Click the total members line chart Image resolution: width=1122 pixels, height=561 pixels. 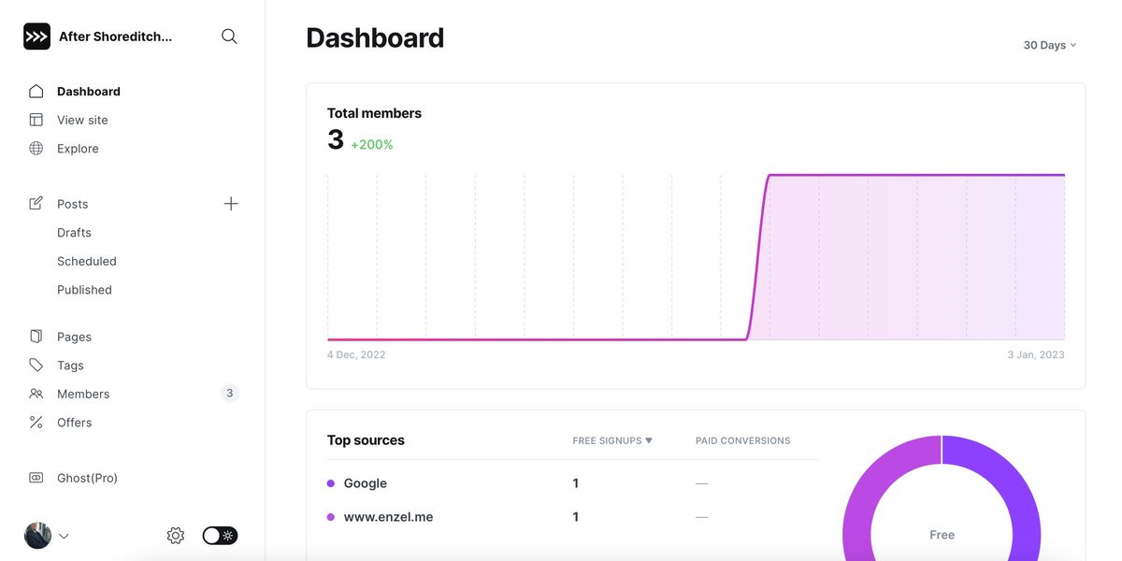pyautogui.click(x=696, y=257)
